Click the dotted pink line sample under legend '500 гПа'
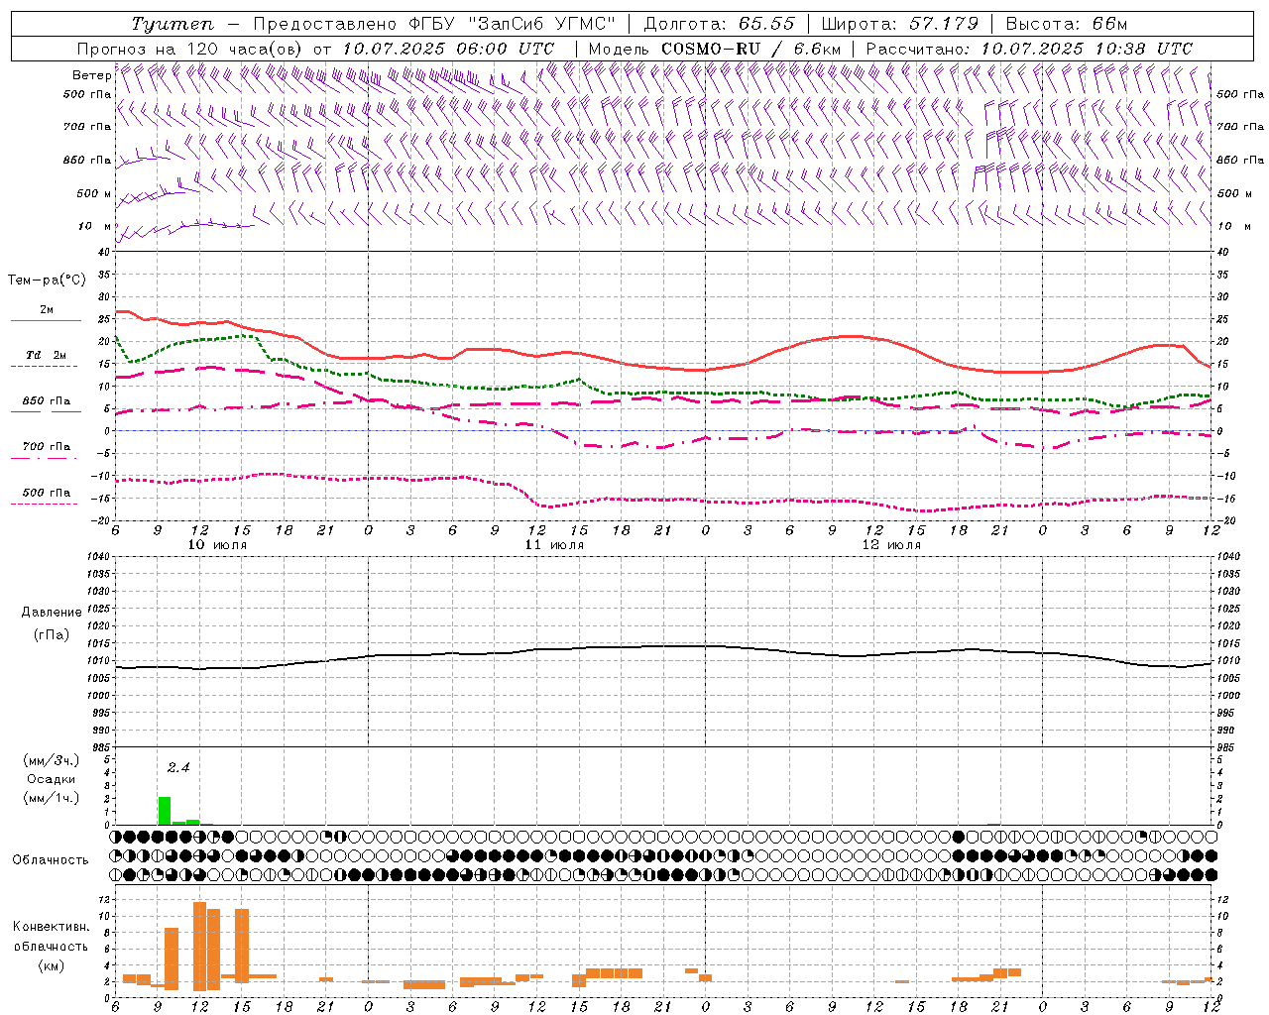This screenshot has height=1015, width=1269. 44,504
